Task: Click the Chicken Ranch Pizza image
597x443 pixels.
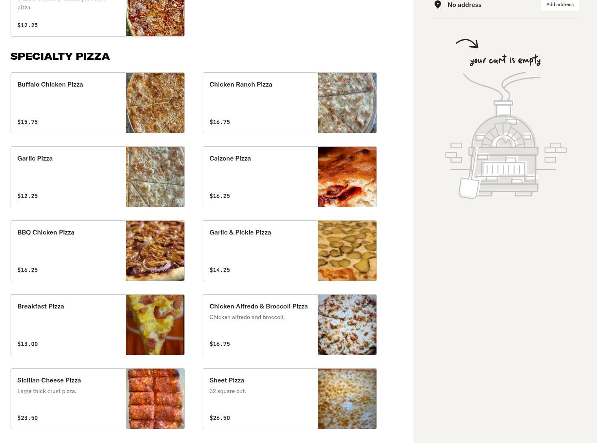Action: click(347, 103)
